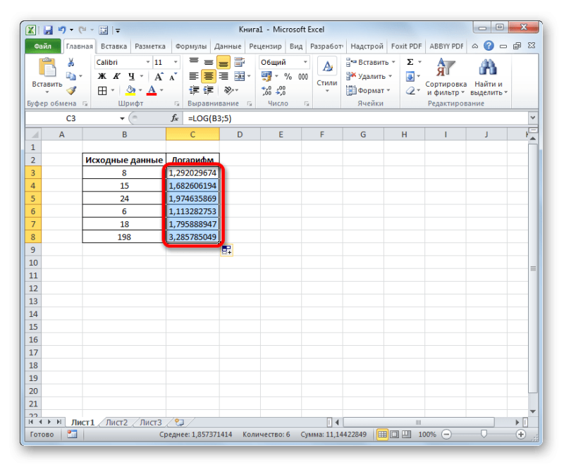Click row 5 header
The height and width of the screenshot is (467, 564).
[x=33, y=199]
